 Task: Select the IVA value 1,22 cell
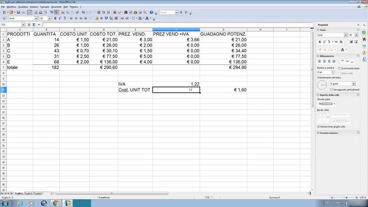176,84
